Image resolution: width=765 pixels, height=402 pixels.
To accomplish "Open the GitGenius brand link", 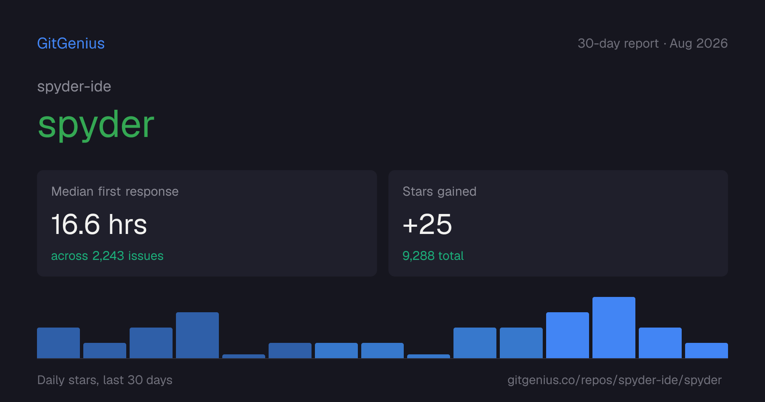I will click(x=71, y=43).
